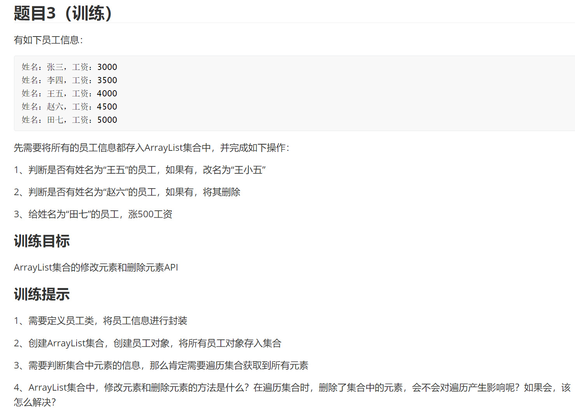This screenshot has height=414, width=575.
Task: Click step 1 about renaming 王五 to 王小五
Action: 140,170
